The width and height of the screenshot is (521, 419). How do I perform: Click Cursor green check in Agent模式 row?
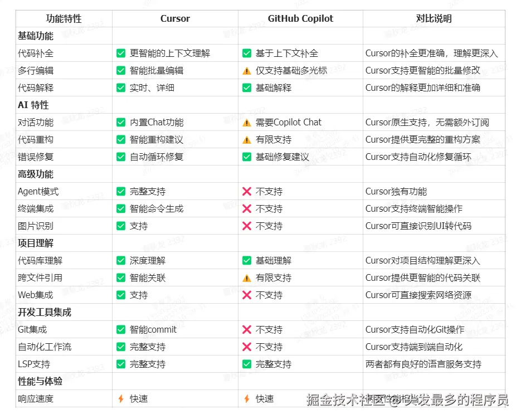pyautogui.click(x=121, y=191)
